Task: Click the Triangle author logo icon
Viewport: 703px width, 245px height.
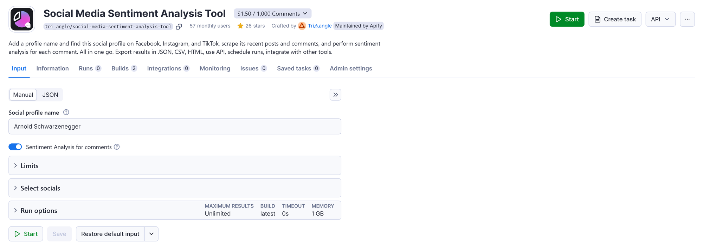Action: click(x=302, y=26)
